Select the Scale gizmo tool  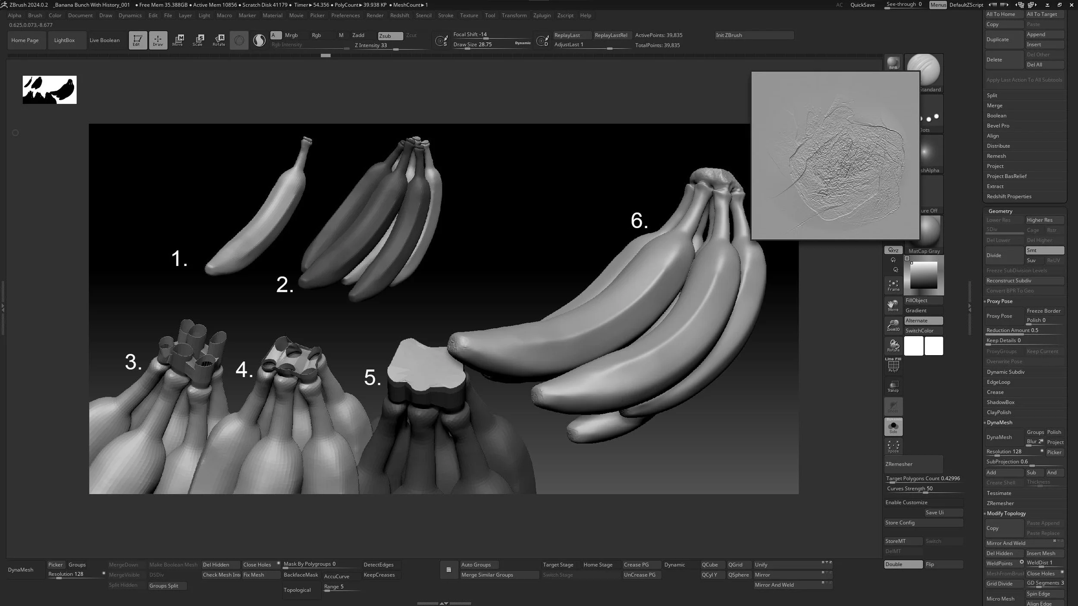(198, 40)
